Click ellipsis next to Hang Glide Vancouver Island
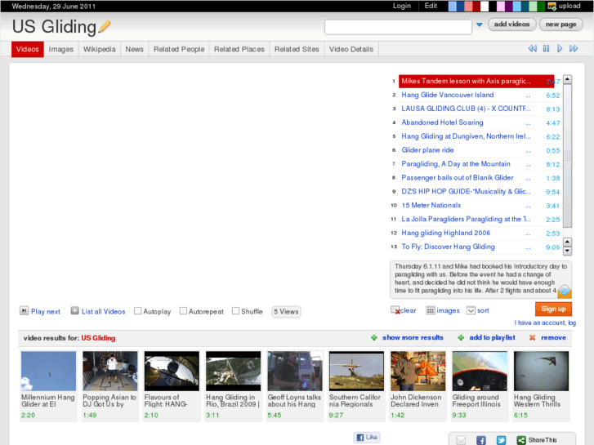 [528, 96]
